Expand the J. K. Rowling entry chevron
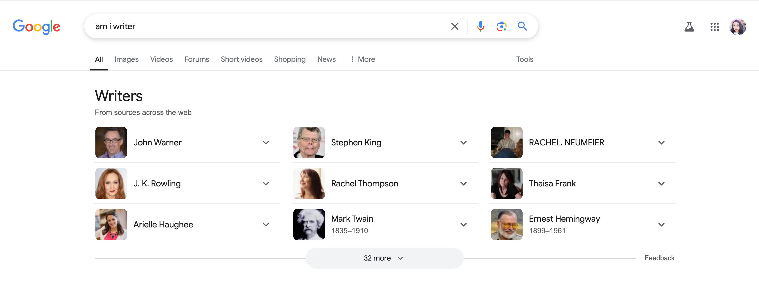Image resolution: width=759 pixels, height=285 pixels. click(x=266, y=184)
